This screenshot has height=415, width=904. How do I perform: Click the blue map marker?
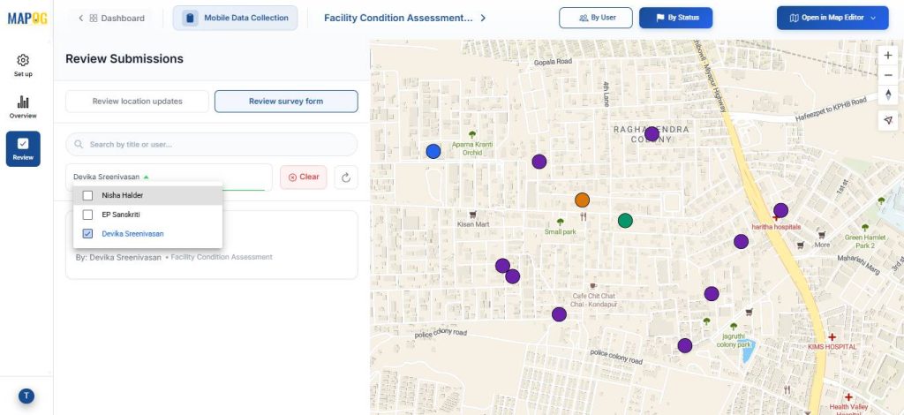[433, 152]
